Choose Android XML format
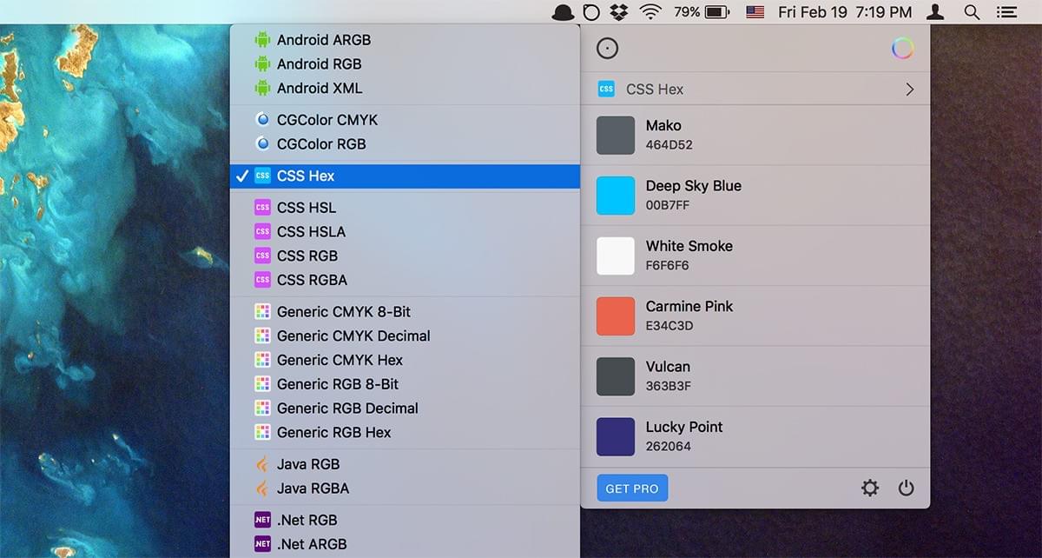Viewport: 1042px width, 558px height. (405, 89)
